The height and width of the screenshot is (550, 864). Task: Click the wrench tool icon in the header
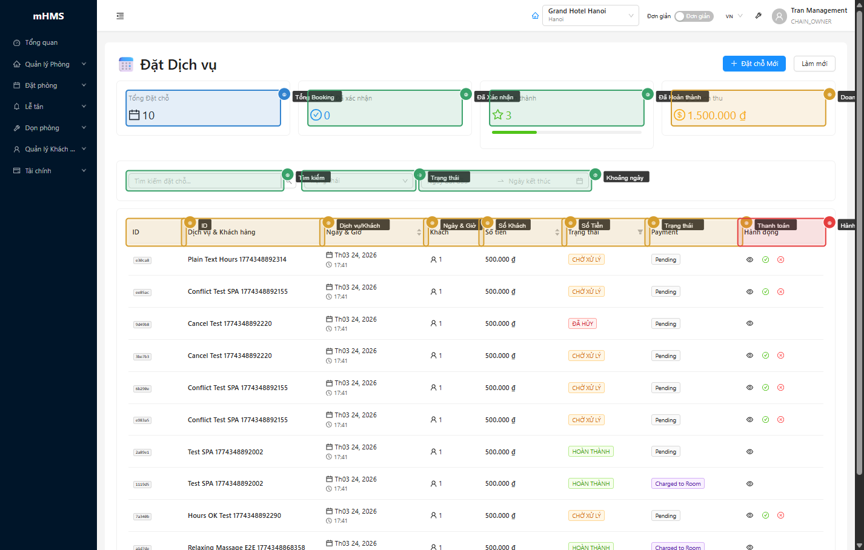point(758,16)
